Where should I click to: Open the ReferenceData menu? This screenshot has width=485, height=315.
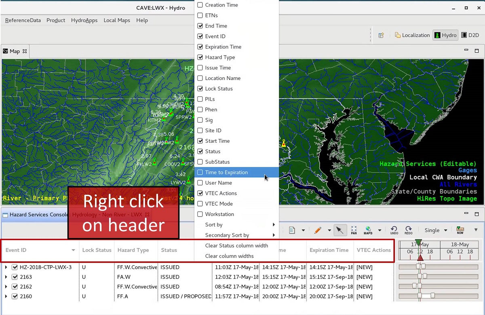[x=23, y=20]
